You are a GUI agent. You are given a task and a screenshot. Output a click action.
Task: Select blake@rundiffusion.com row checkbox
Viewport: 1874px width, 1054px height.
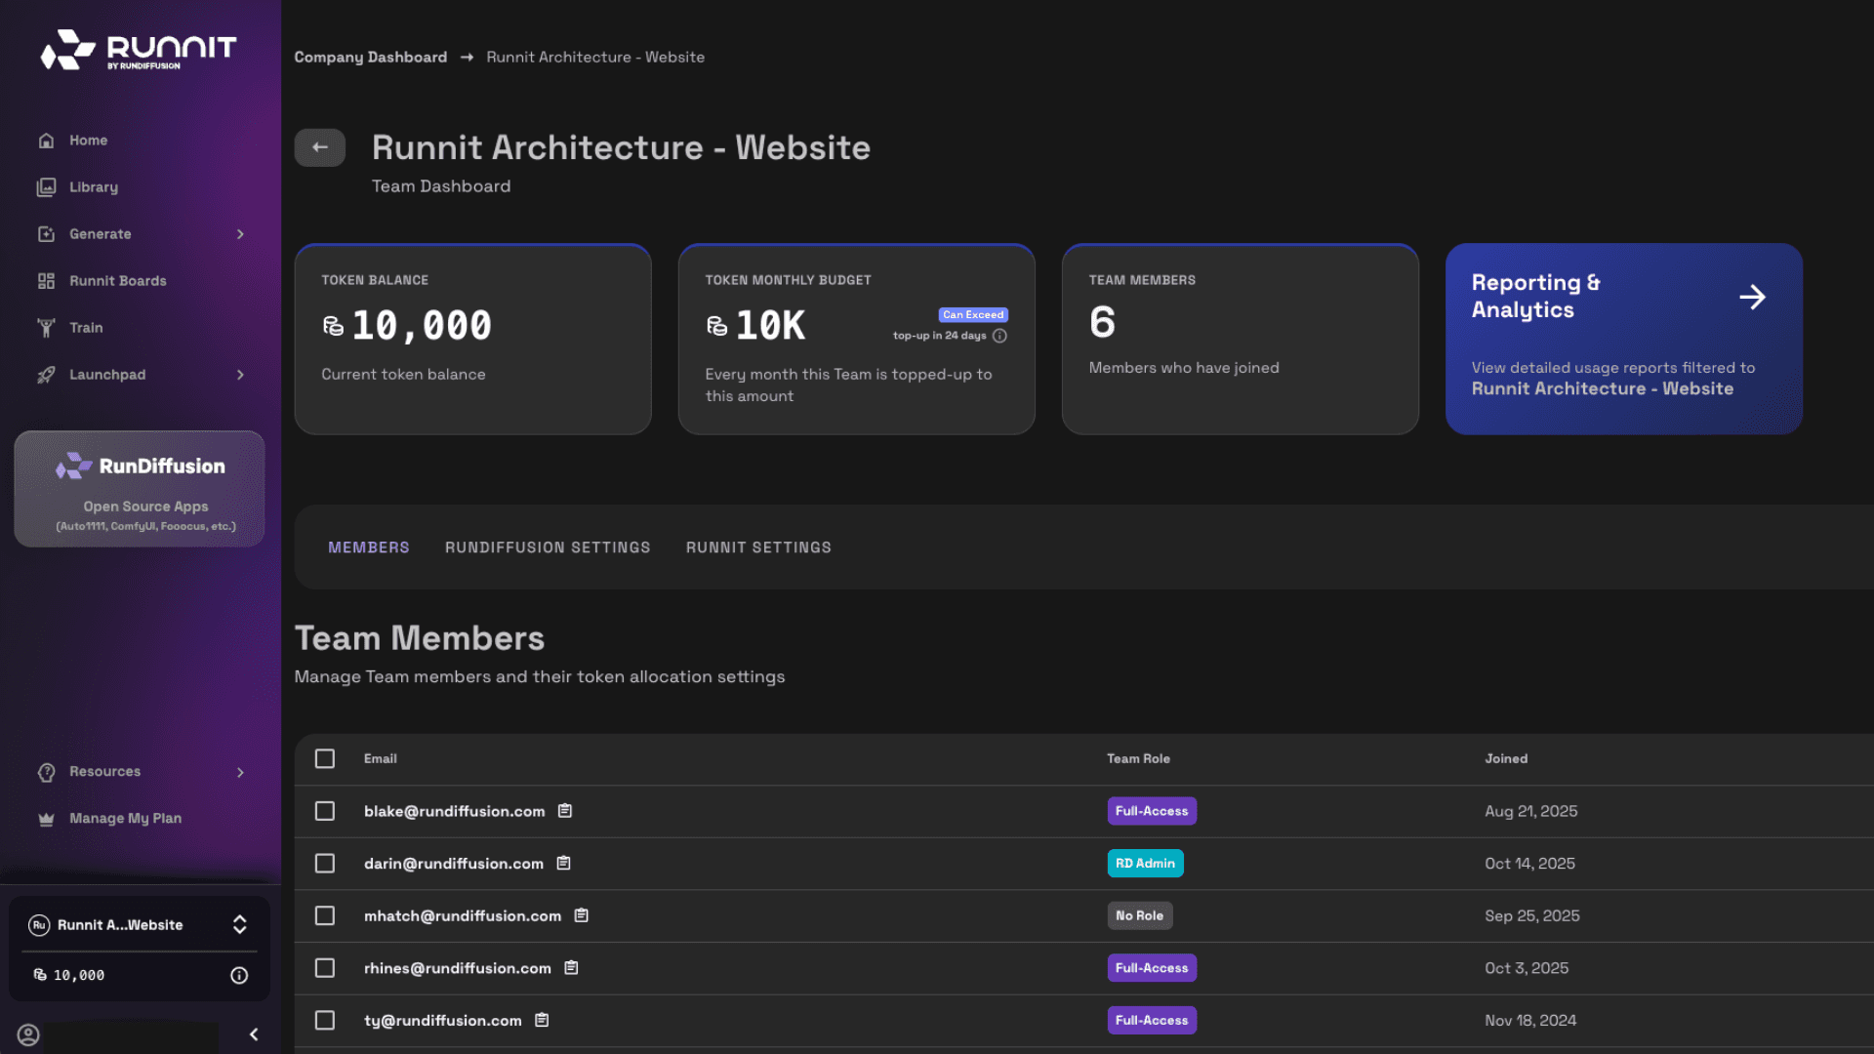[x=325, y=811]
